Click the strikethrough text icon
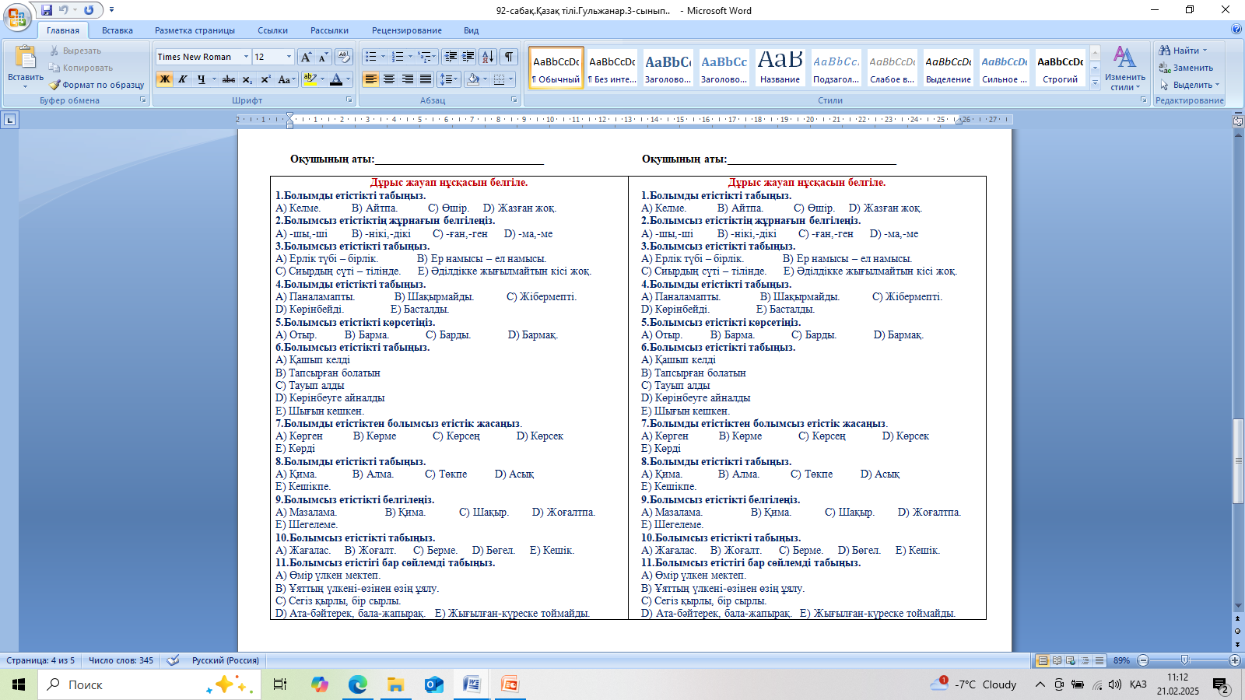This screenshot has width=1245, height=700. tap(228, 79)
